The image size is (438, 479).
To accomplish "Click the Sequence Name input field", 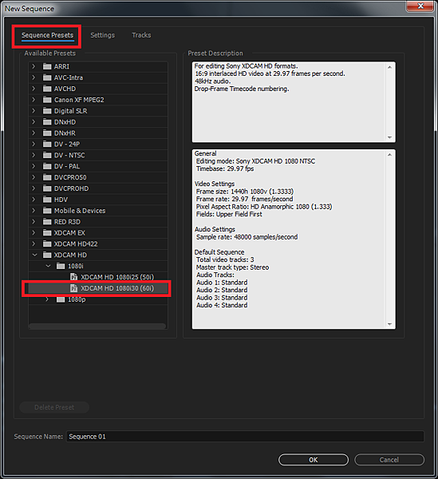I will 245,437.
